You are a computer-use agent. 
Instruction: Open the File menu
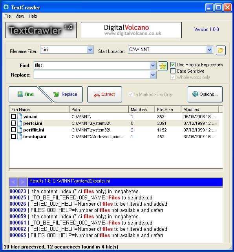click(7, 16)
